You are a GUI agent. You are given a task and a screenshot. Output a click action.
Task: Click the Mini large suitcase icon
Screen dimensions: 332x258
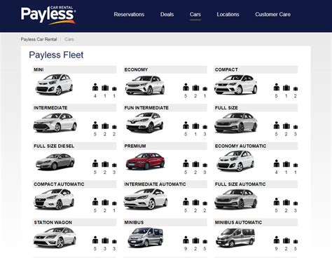105,88
